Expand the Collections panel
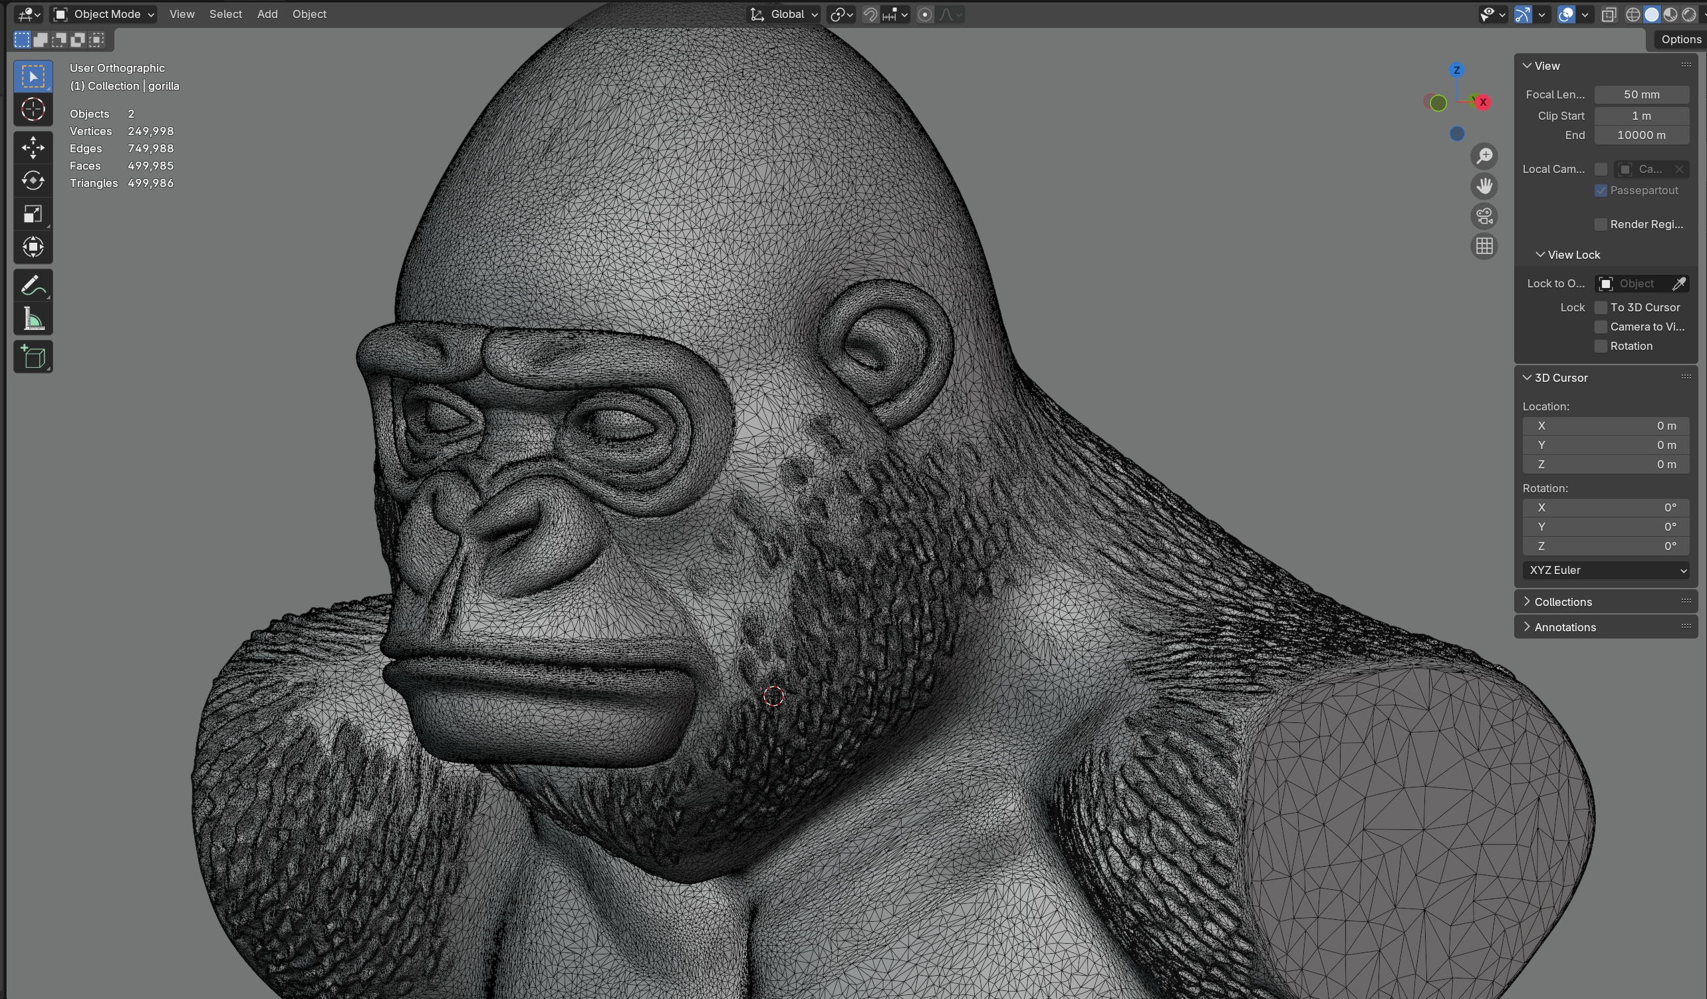 (1563, 602)
